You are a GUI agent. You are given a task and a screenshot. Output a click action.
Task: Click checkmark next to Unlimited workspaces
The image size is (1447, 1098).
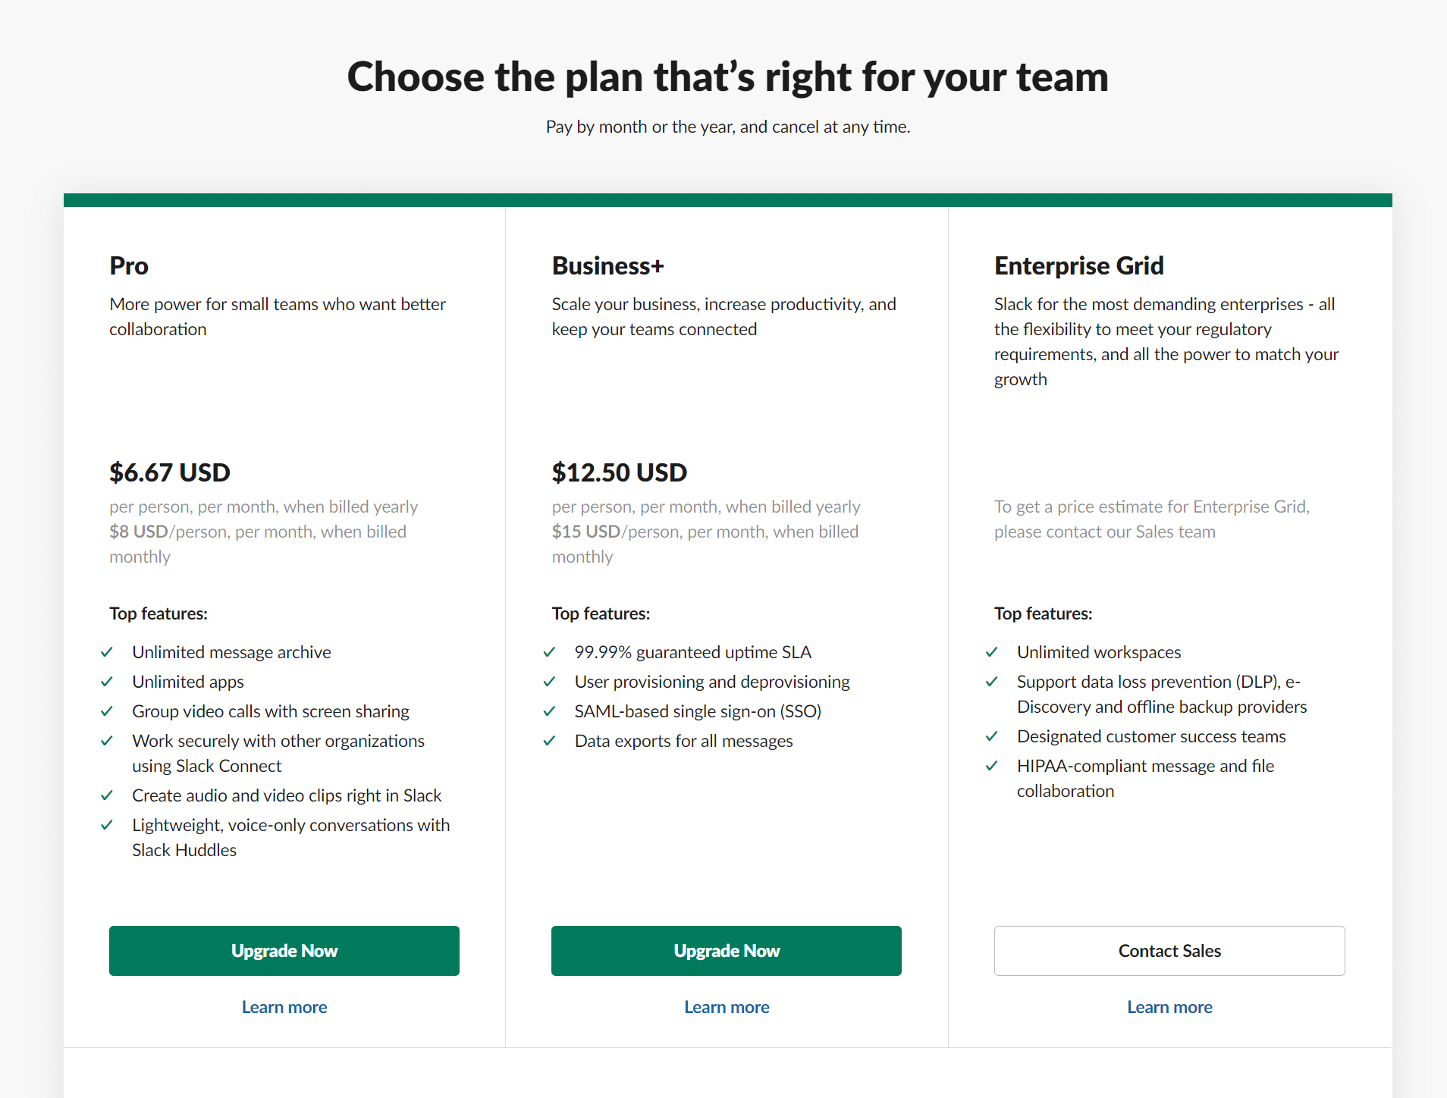point(991,652)
